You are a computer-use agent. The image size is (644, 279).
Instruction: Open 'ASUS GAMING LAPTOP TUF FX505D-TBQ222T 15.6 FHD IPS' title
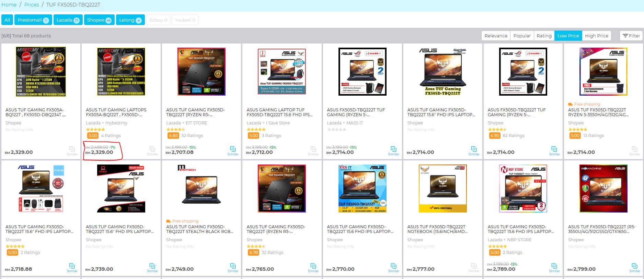(x=280, y=112)
